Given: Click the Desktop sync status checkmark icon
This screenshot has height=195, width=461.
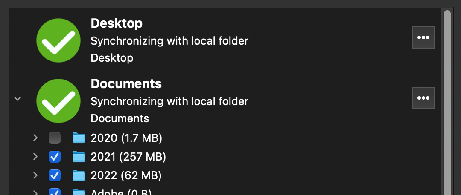Looking at the screenshot, I should (x=58, y=40).
